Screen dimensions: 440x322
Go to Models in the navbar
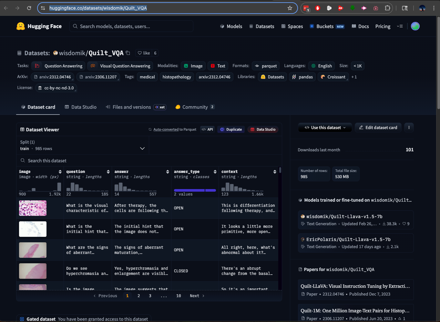coord(231,26)
